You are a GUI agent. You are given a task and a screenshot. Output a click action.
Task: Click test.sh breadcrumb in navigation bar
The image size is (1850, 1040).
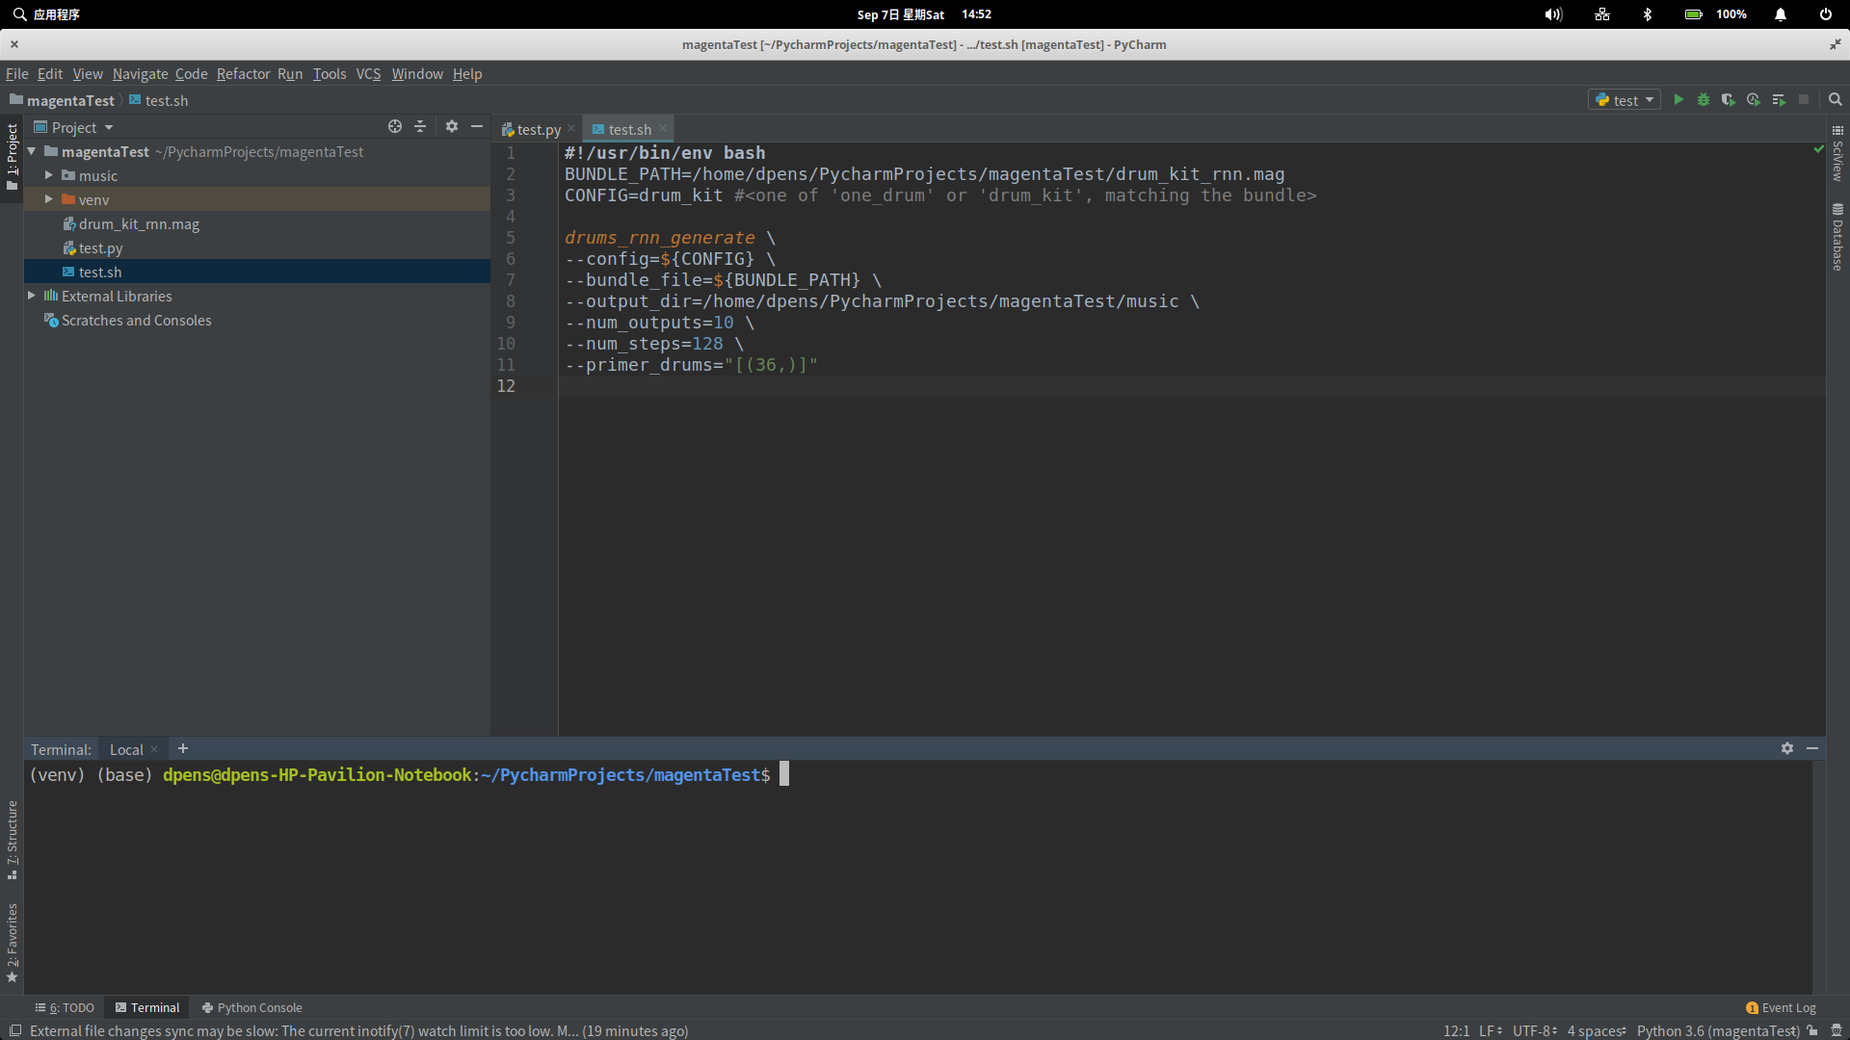[159, 100]
